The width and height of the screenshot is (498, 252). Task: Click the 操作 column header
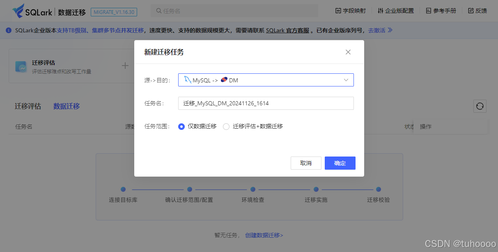(426, 127)
